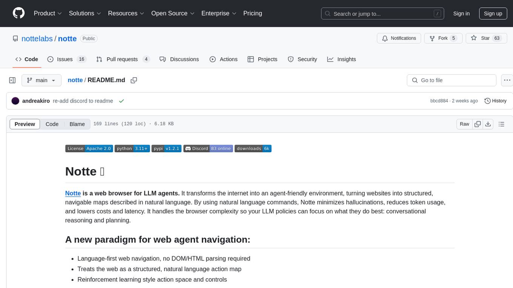Expand the Resources menu
This screenshot has width=513, height=288.
[126, 13]
